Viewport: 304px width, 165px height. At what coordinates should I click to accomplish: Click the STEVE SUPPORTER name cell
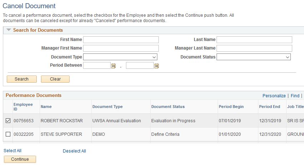61,134
